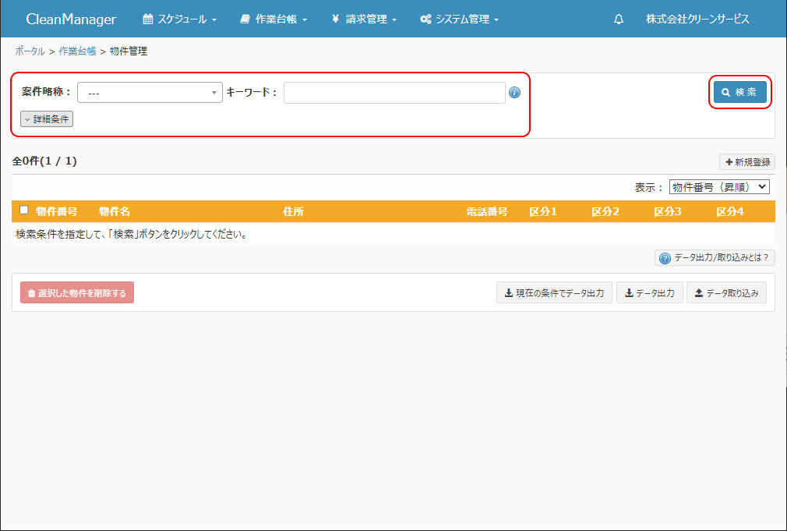Open スケジュール menu

180,19
